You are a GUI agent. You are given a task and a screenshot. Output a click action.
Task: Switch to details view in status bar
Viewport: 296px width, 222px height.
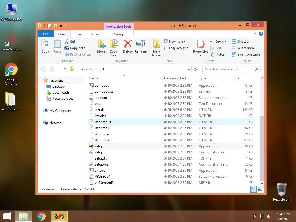coord(254,189)
